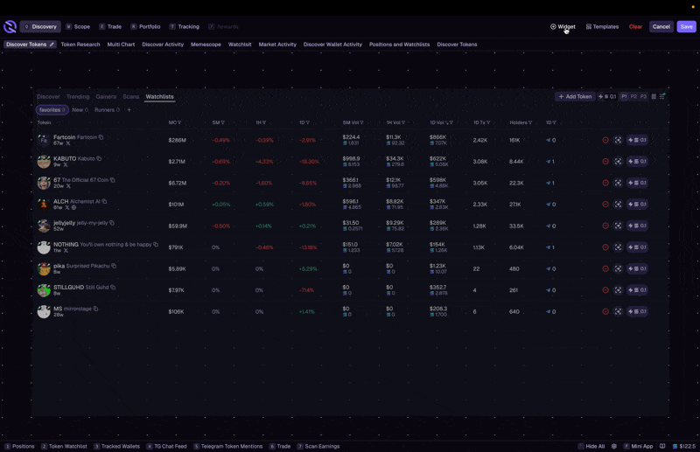Select the P1 preset
Screen dimensions: 700x452
pos(624,96)
